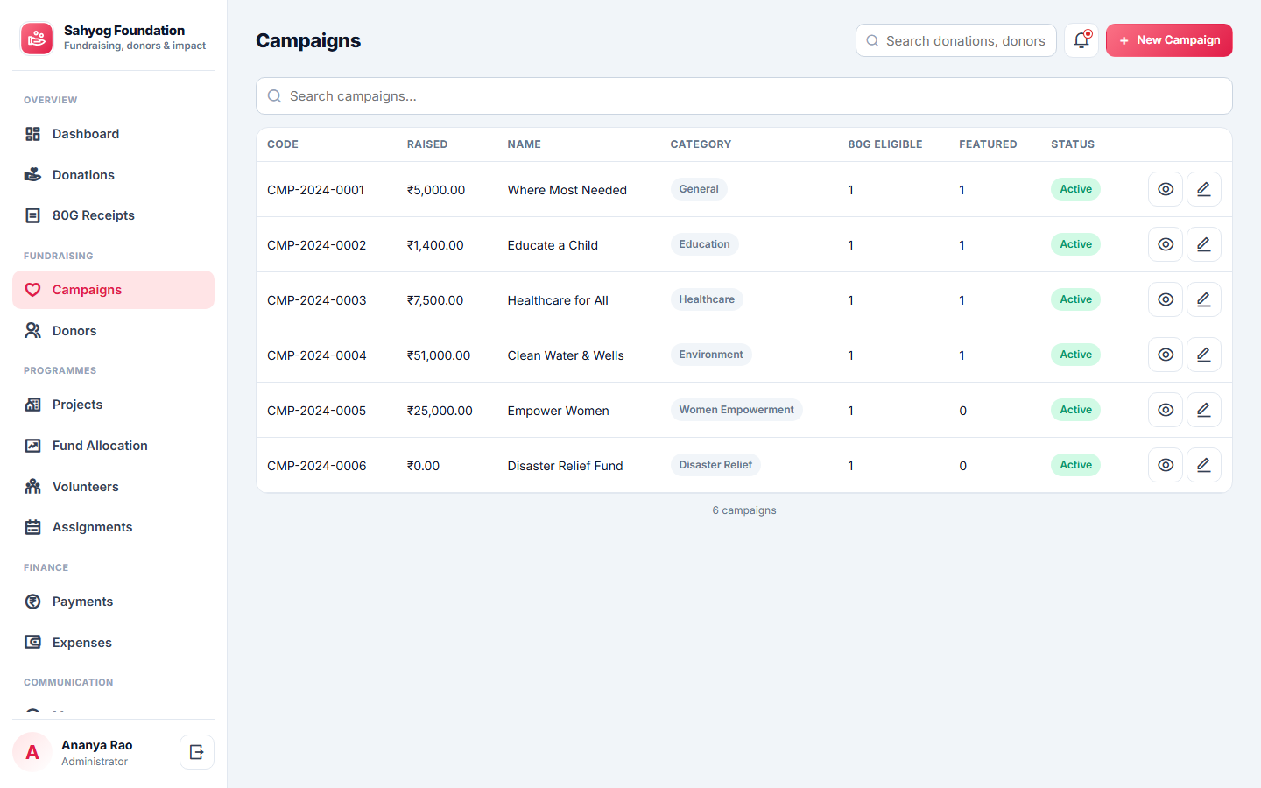Focus the Search donations, donors field
The width and height of the screenshot is (1261, 788).
click(956, 40)
